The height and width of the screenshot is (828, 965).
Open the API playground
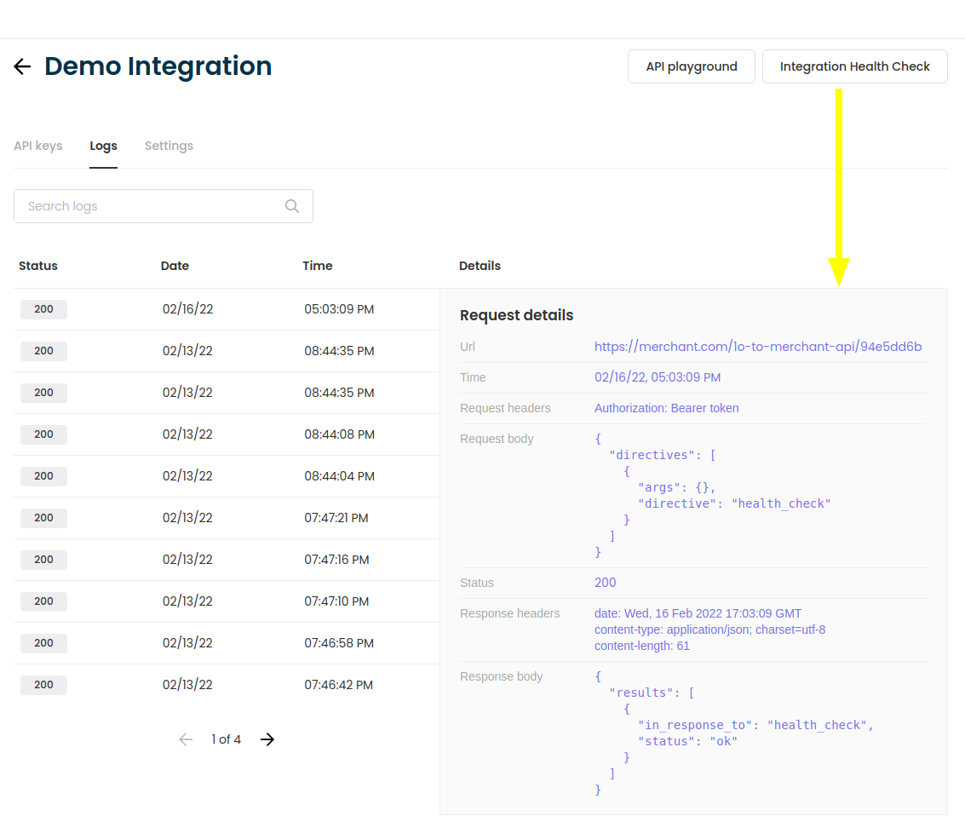coord(691,66)
